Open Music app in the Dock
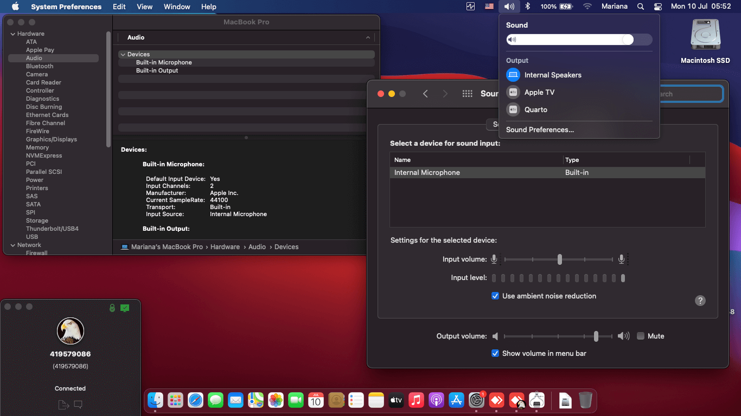741x416 pixels. [416, 400]
